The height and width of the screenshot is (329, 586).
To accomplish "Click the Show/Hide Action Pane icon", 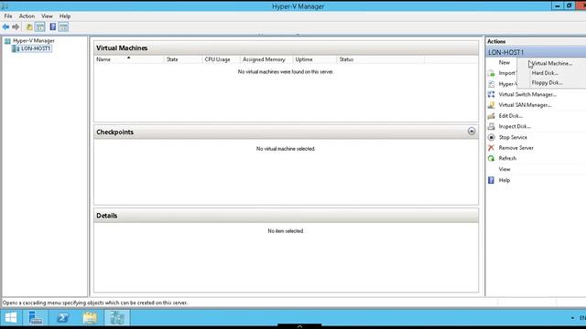I will click(x=63, y=27).
